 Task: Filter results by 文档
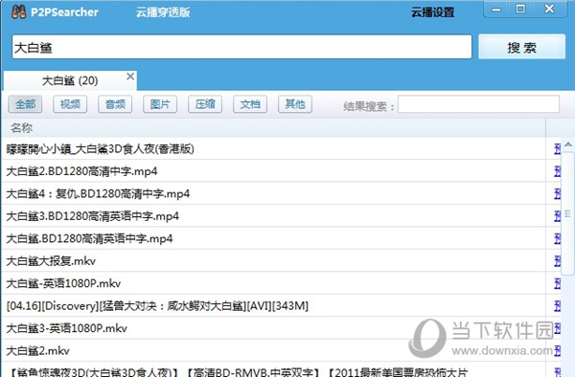[x=250, y=104]
